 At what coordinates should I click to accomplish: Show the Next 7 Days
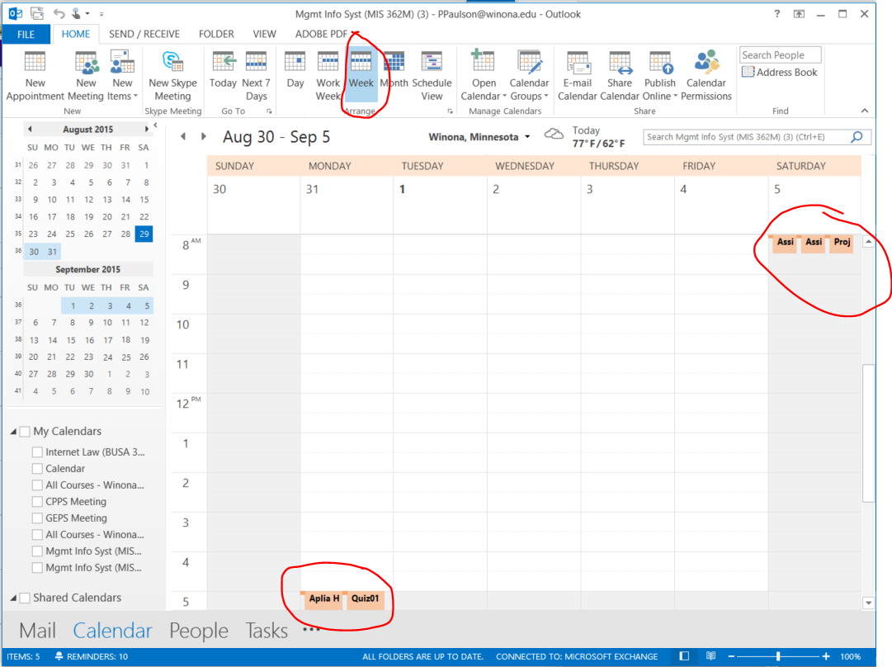click(256, 76)
